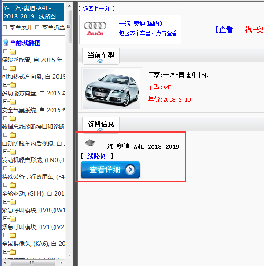Click the left panel vertical scrollbar

click(69, 132)
